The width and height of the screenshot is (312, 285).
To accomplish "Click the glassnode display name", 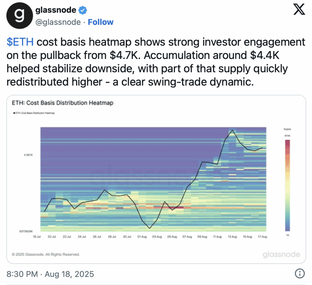I will coord(56,10).
